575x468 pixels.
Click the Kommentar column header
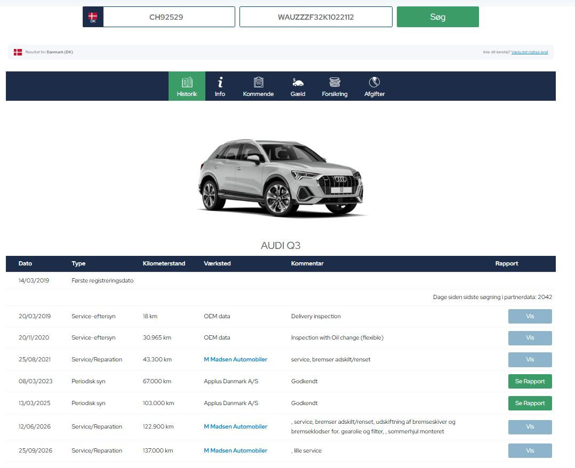[307, 263]
